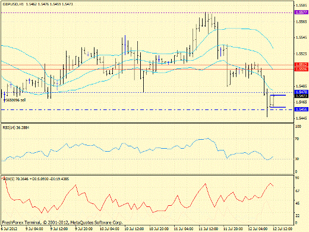The image size is (309, 232).
Task: Click the ADX scale value 67
Action: click(297, 191)
